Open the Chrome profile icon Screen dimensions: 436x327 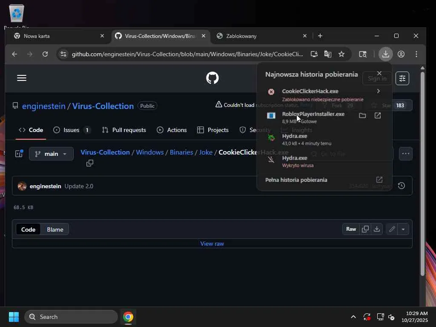point(401,54)
